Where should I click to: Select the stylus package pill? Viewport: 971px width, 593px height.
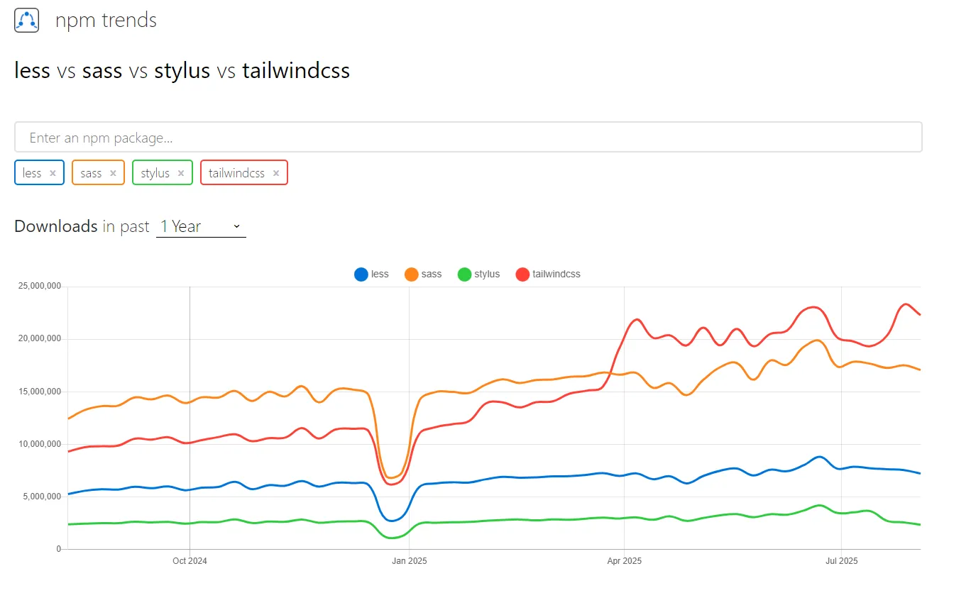[155, 172]
